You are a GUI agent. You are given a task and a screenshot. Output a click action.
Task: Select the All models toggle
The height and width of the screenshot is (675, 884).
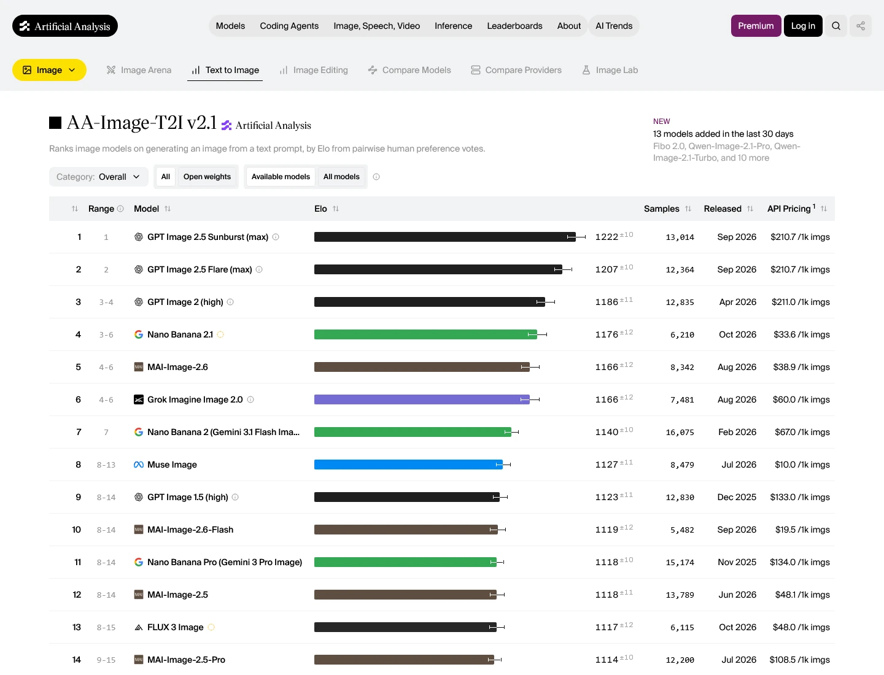point(341,177)
